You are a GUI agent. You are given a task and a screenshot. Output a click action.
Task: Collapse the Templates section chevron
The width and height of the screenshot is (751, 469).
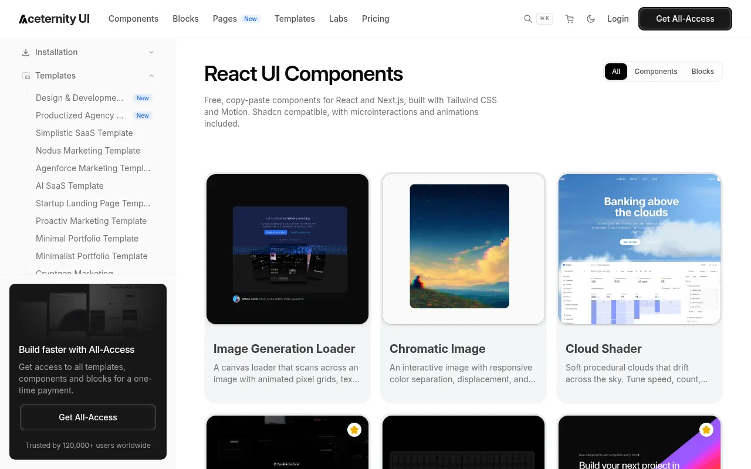pos(151,76)
